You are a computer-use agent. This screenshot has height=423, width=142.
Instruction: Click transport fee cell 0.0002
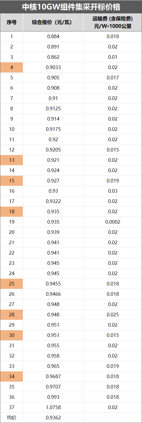pyautogui.click(x=113, y=222)
